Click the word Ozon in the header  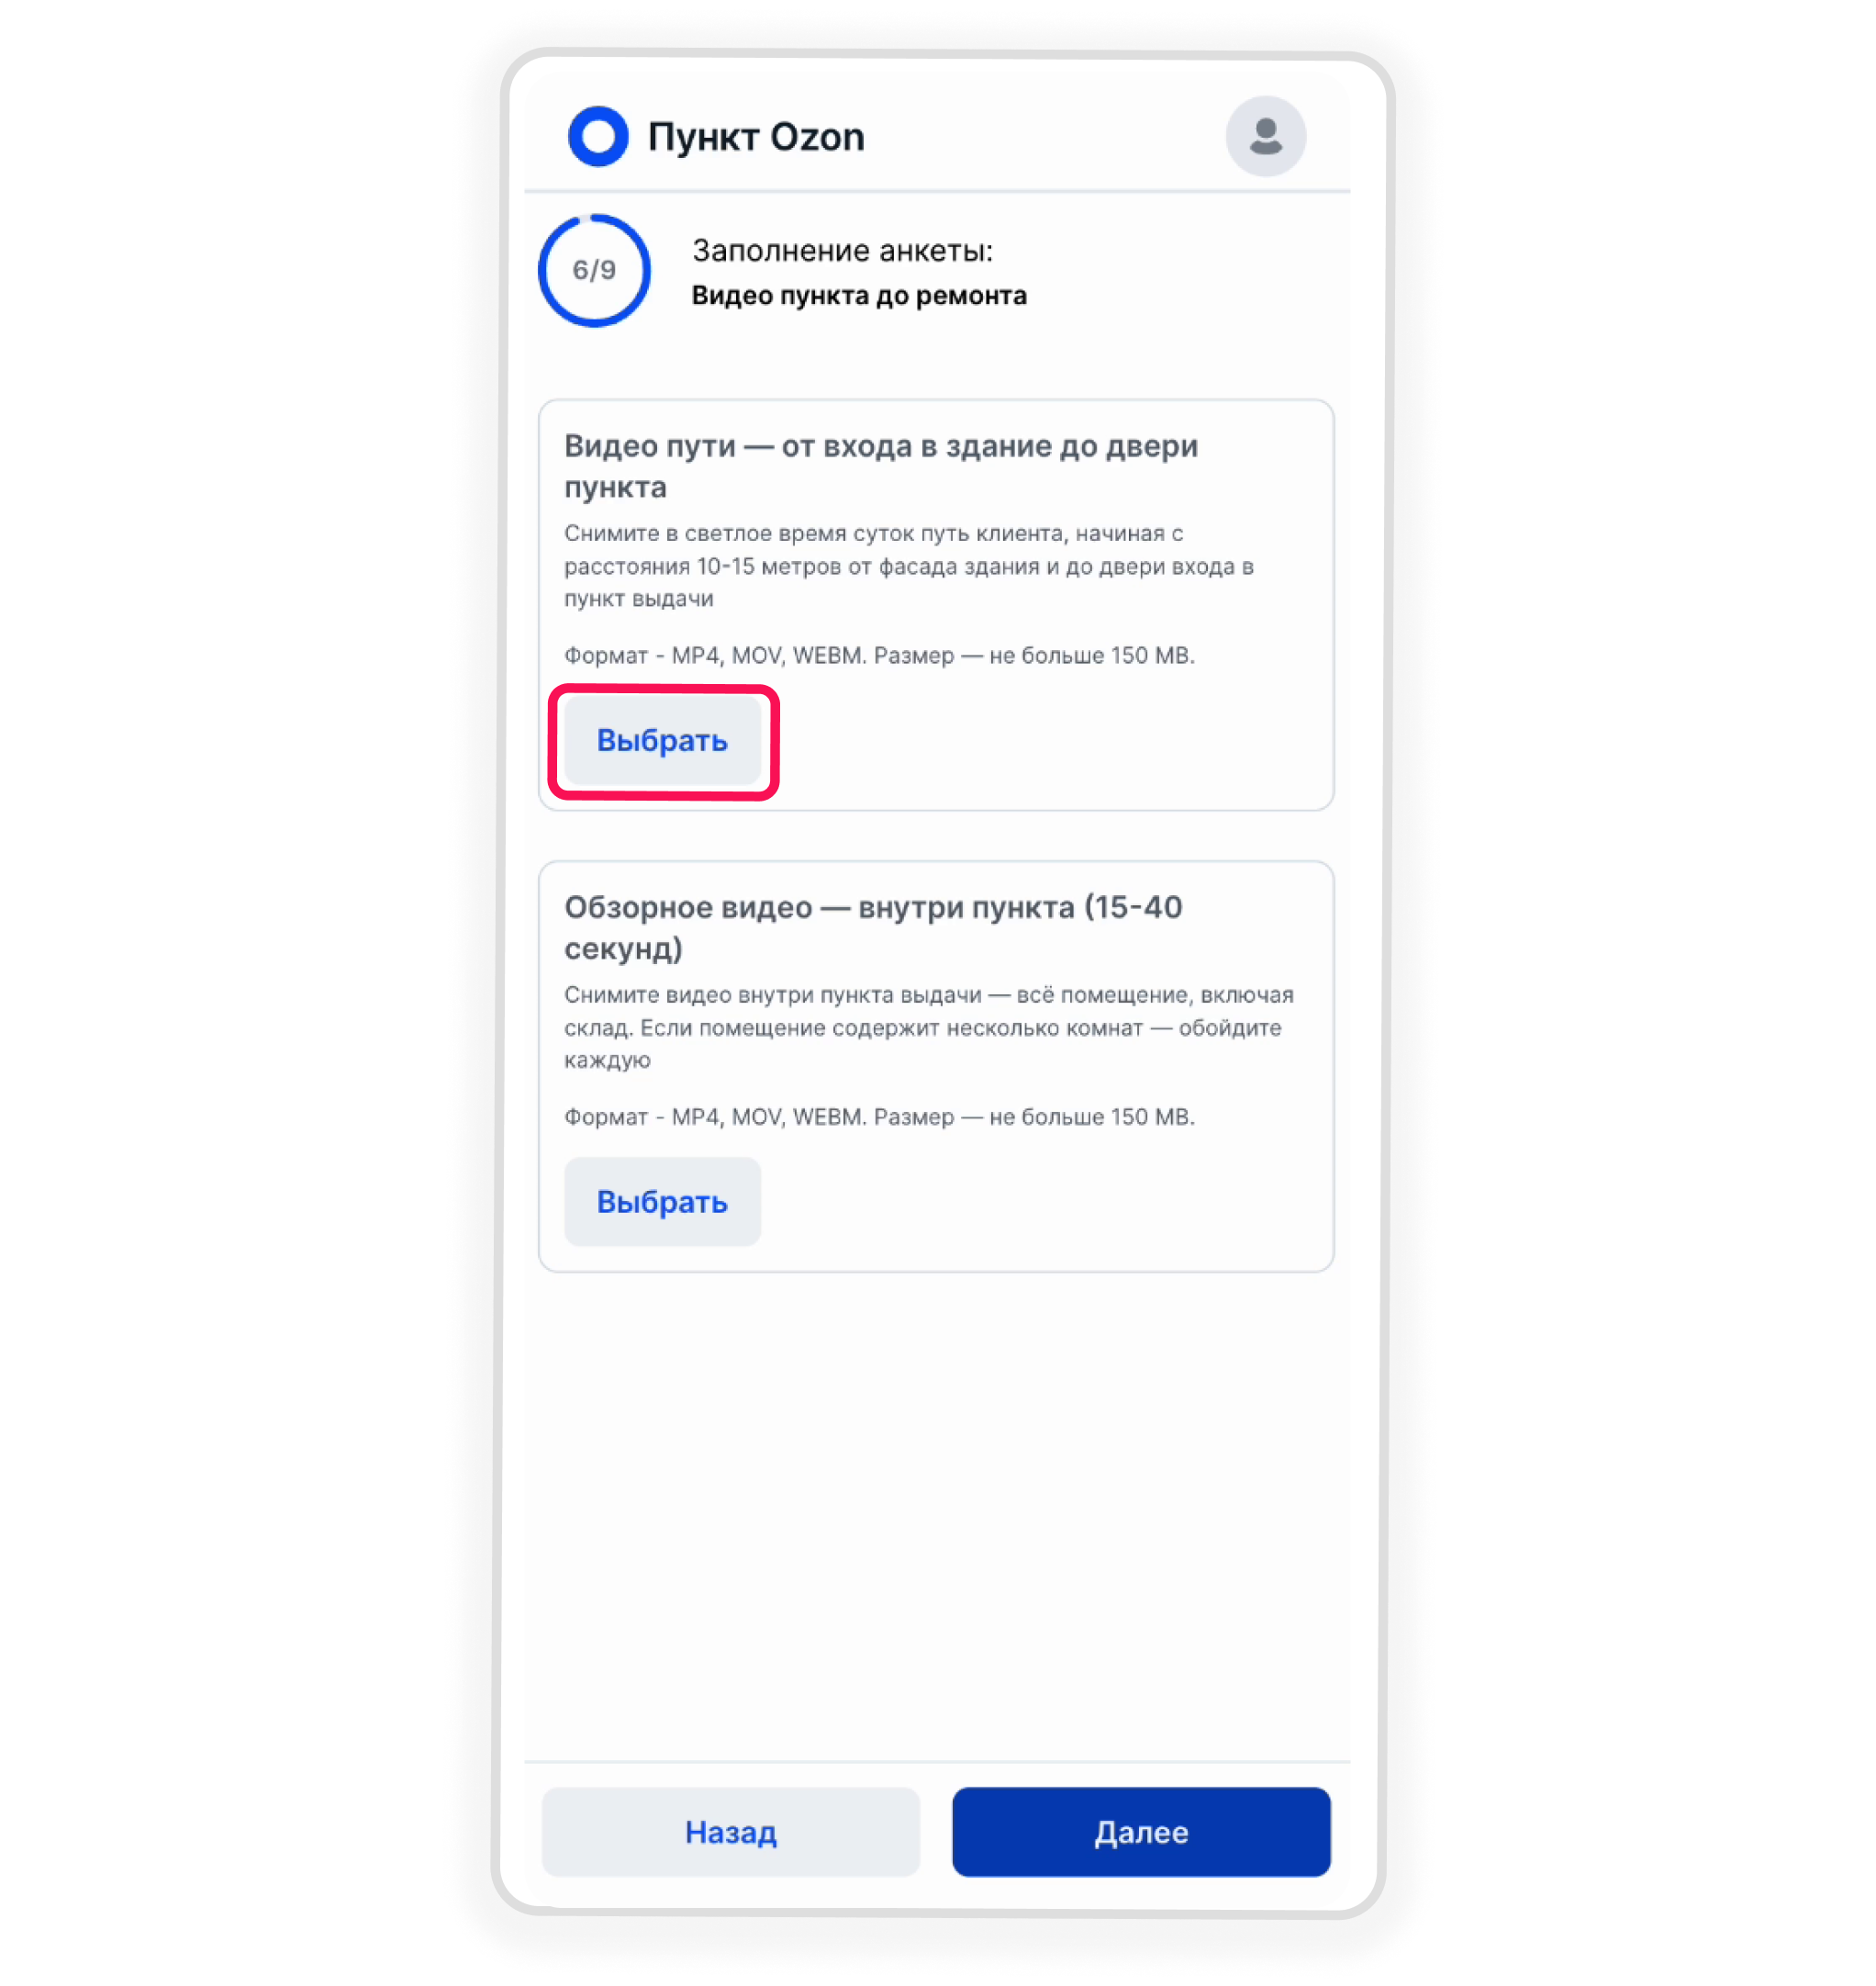pos(817,137)
